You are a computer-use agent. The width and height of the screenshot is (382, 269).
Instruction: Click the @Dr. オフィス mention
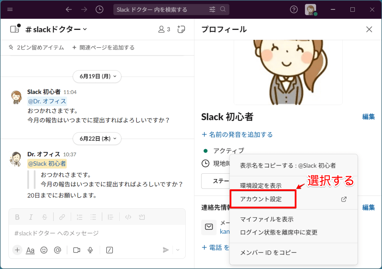[x=47, y=101]
